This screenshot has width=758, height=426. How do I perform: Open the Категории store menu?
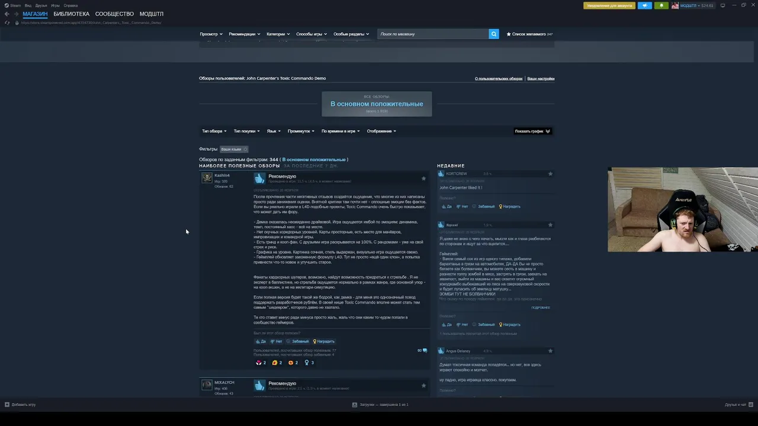point(278,34)
